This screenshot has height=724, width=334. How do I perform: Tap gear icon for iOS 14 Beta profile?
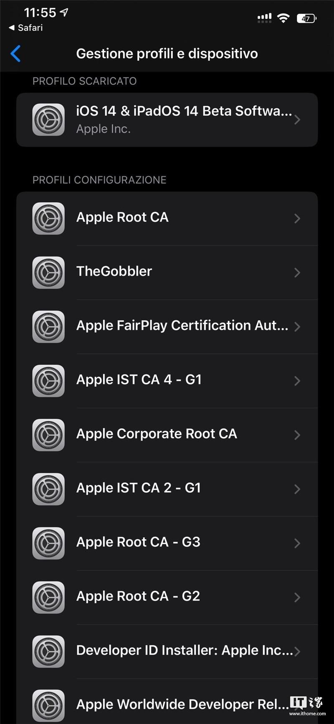48,120
